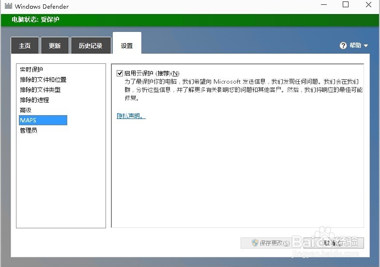
Task: Select 排除的进程 in the list
Action: coord(34,100)
